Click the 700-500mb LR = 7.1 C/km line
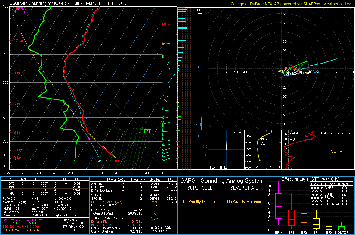Image resolution: width=355 pixels, height=235 pixels. click(x=21, y=230)
